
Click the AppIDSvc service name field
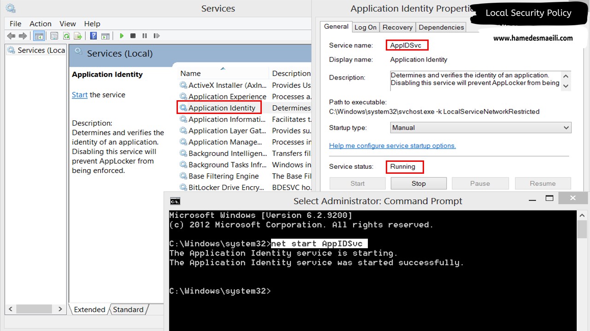407,45
